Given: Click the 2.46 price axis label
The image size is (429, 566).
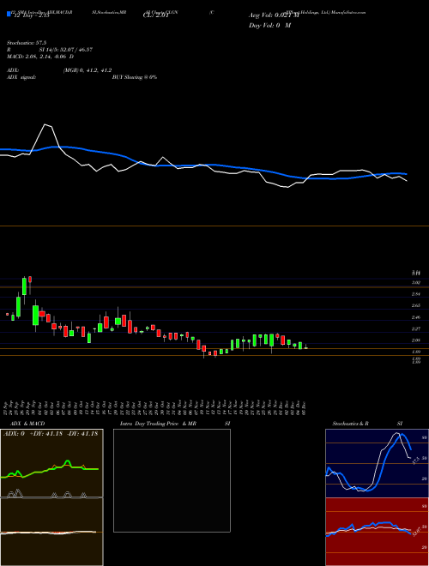Looking at the screenshot, I should click(x=416, y=317).
